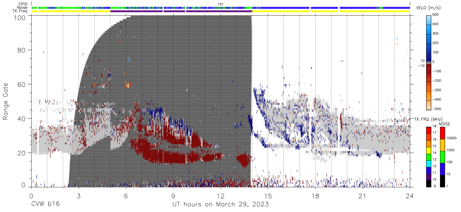461x212 pixels.
Task: Click the TX FRQ (MHz) legend title
Action: (428, 119)
